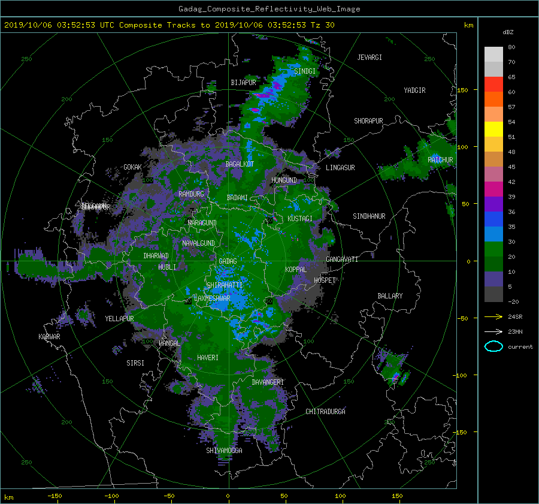Click the CHITRADURGA city label
The height and width of the screenshot is (504, 539).
[x=325, y=412]
